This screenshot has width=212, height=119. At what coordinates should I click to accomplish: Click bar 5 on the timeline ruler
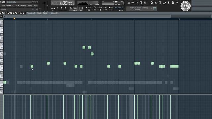pos(179,19)
